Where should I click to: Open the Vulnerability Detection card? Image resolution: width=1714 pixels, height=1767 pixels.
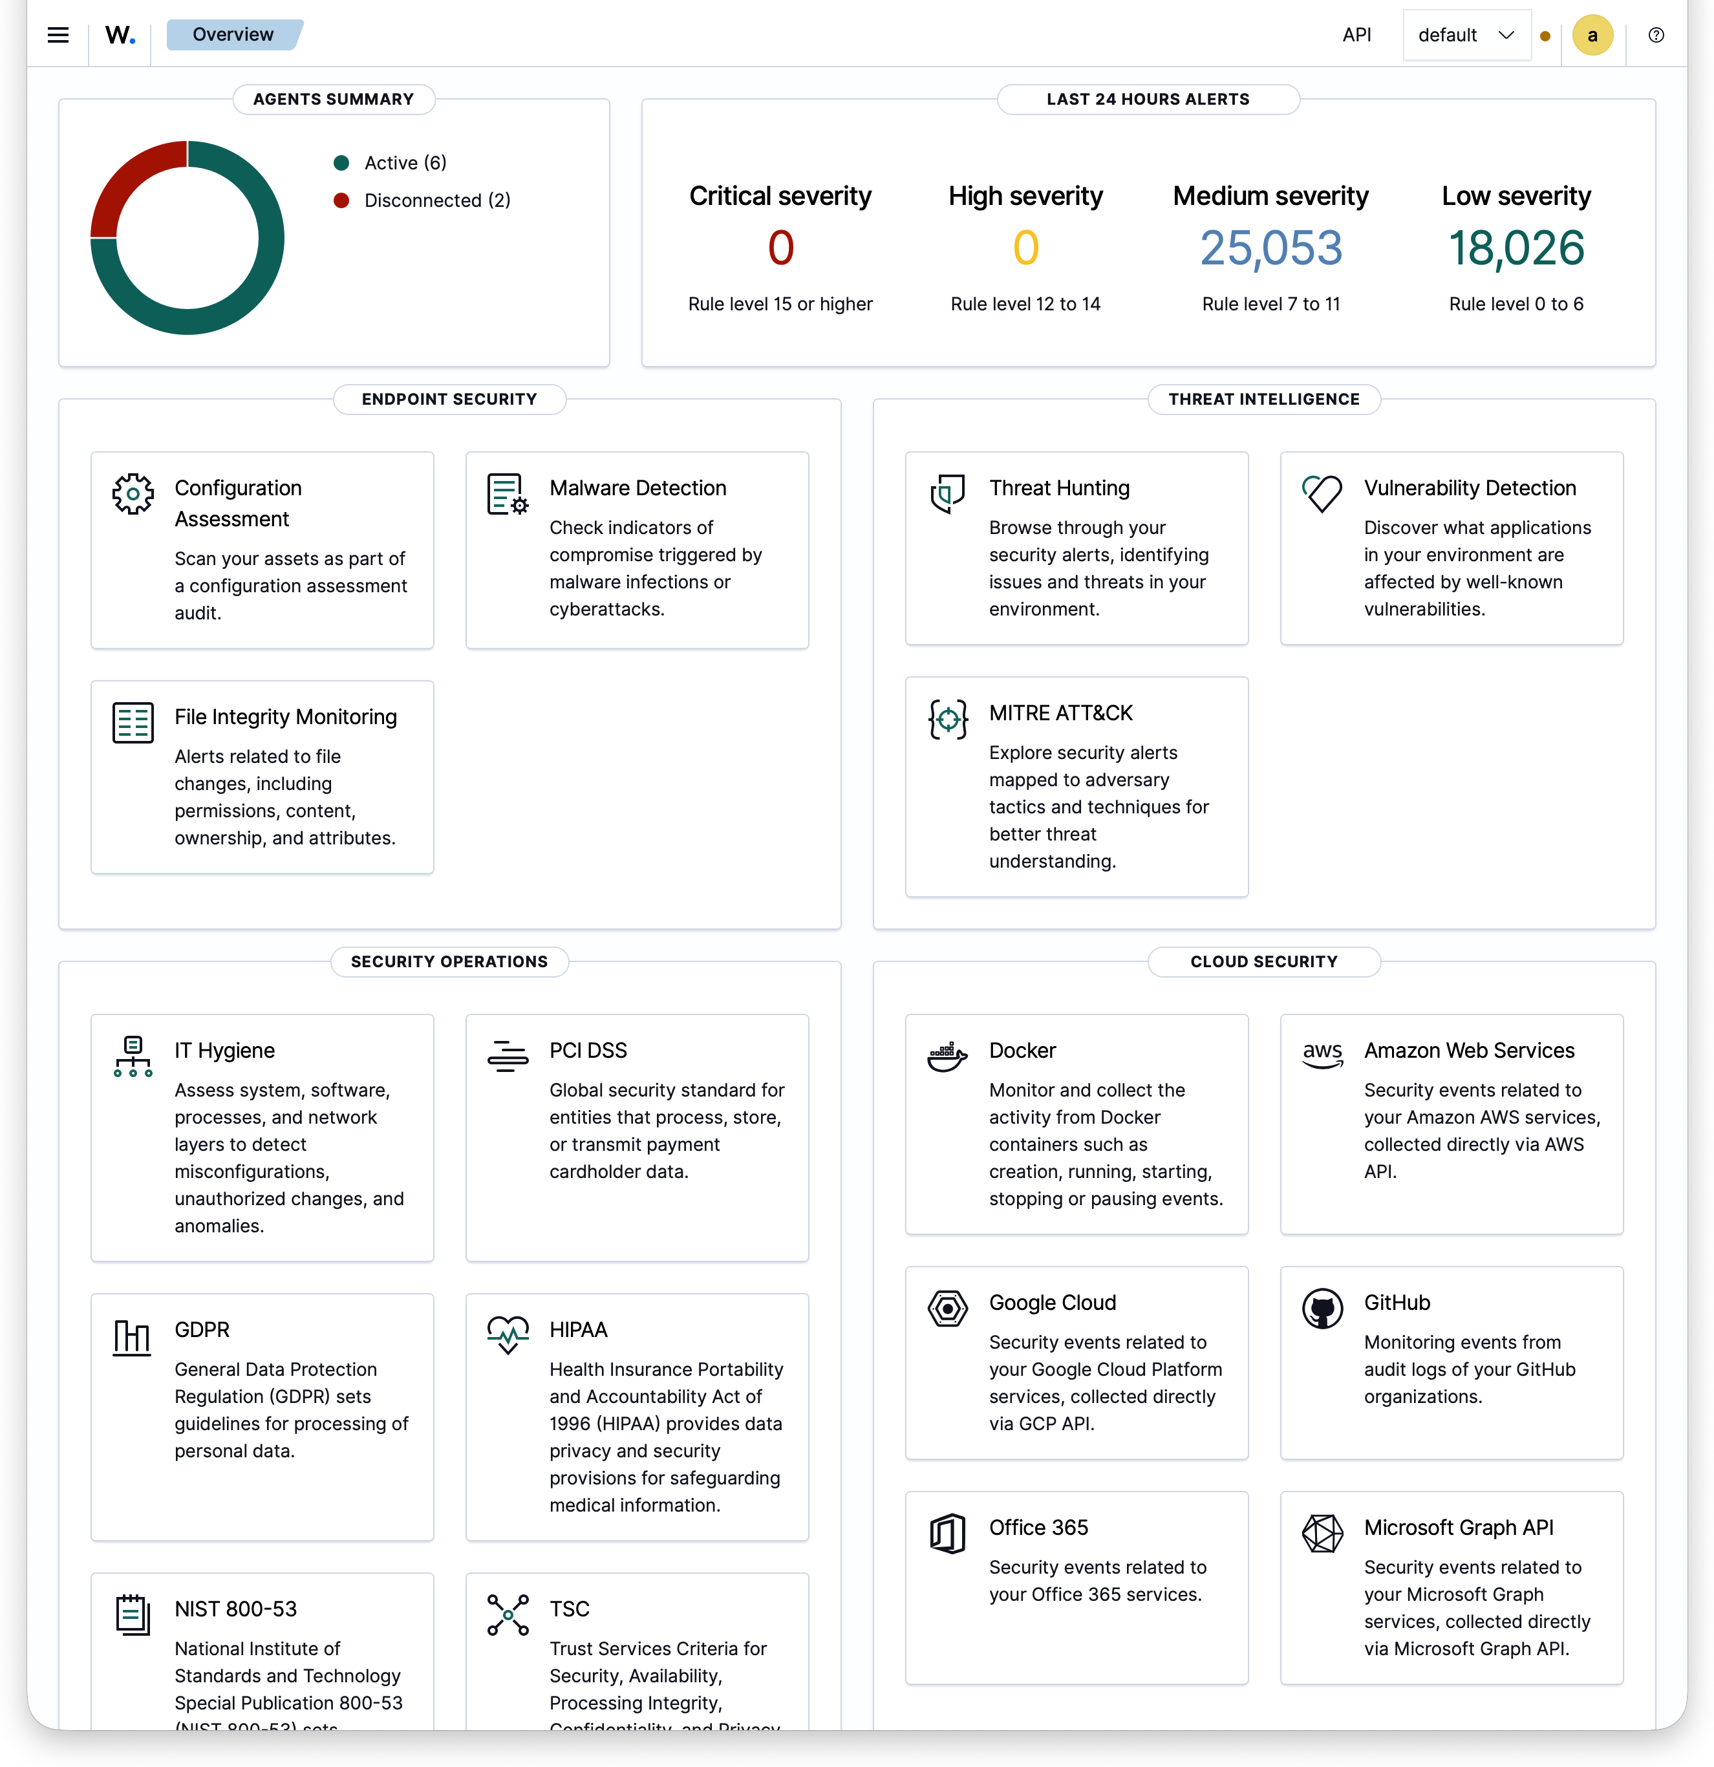(1451, 548)
